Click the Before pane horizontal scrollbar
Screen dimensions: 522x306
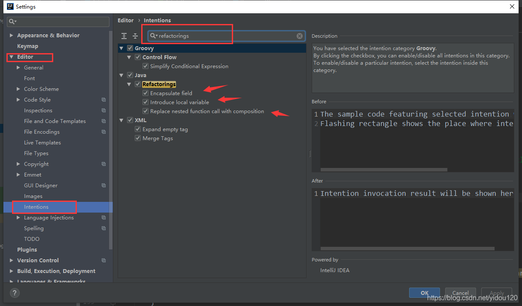click(x=384, y=170)
